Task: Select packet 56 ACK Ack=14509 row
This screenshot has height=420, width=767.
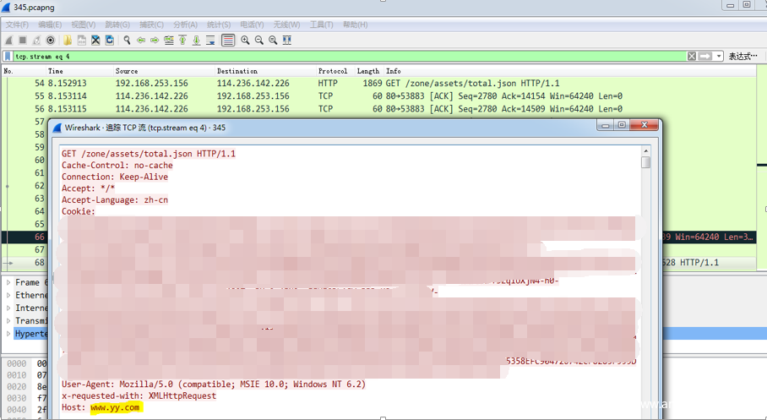Action: (x=379, y=109)
